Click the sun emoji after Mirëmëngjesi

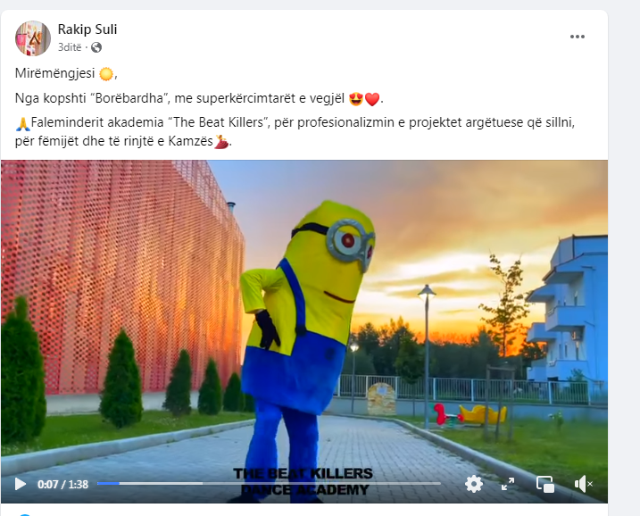coord(106,74)
